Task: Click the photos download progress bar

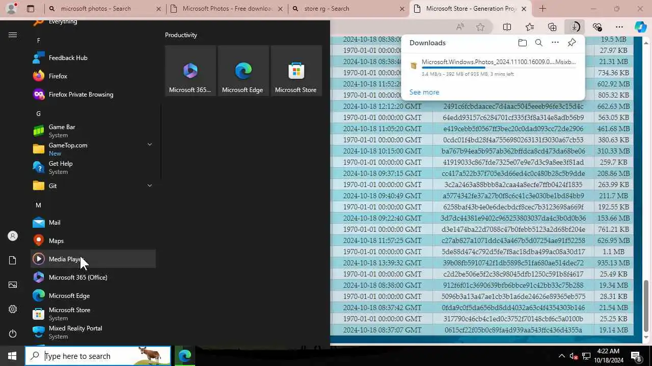Action: pos(499,68)
